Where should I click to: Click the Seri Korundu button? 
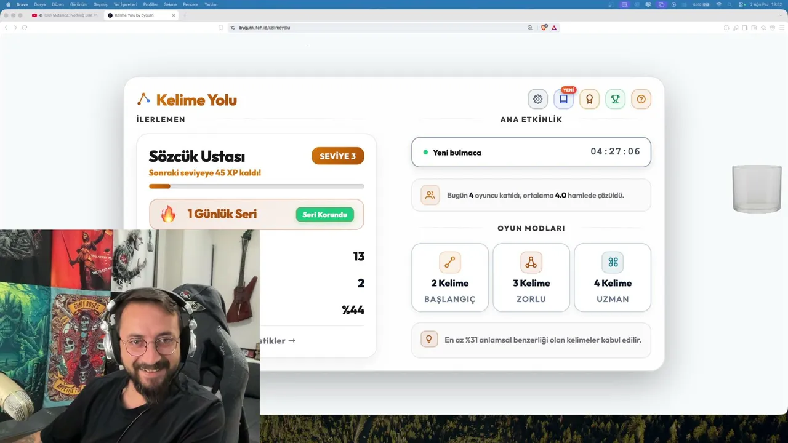click(x=325, y=214)
